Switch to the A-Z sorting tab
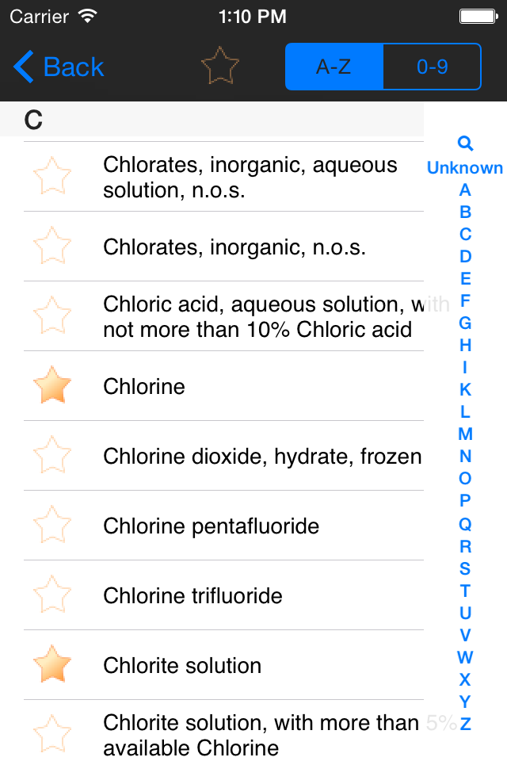This screenshot has width=507, height=761. point(334,67)
